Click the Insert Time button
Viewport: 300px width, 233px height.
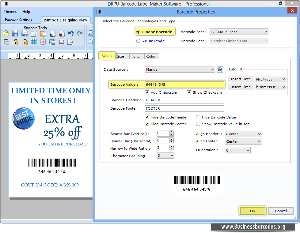pos(241,87)
